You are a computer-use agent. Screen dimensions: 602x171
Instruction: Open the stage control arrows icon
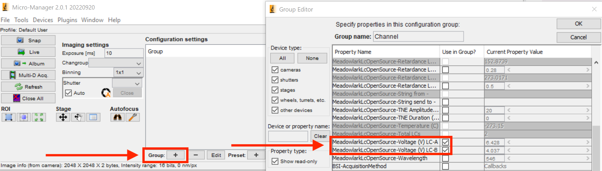point(63,117)
